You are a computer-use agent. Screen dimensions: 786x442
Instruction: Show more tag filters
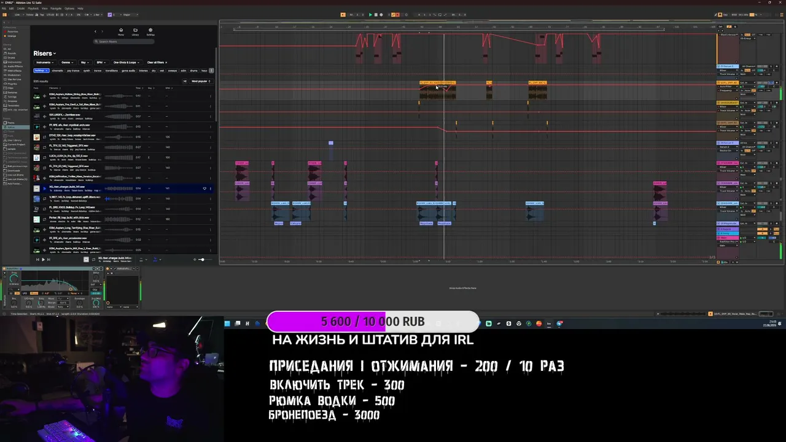(x=211, y=71)
